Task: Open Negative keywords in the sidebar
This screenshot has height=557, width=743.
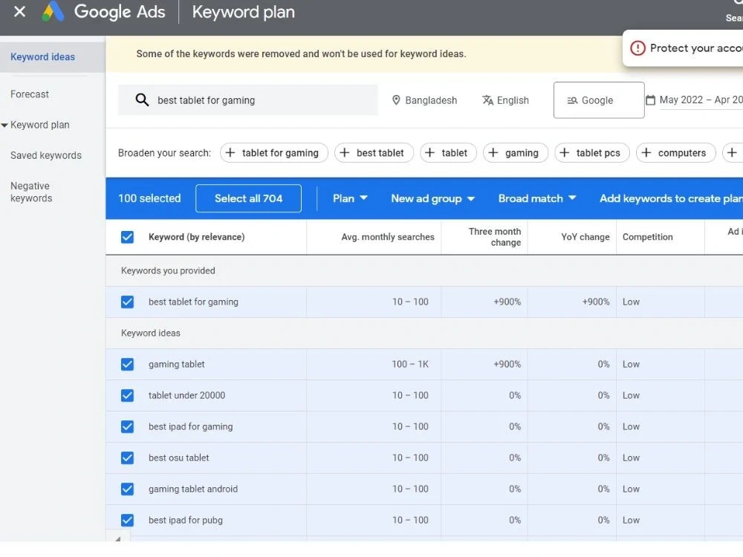Action: tap(31, 192)
